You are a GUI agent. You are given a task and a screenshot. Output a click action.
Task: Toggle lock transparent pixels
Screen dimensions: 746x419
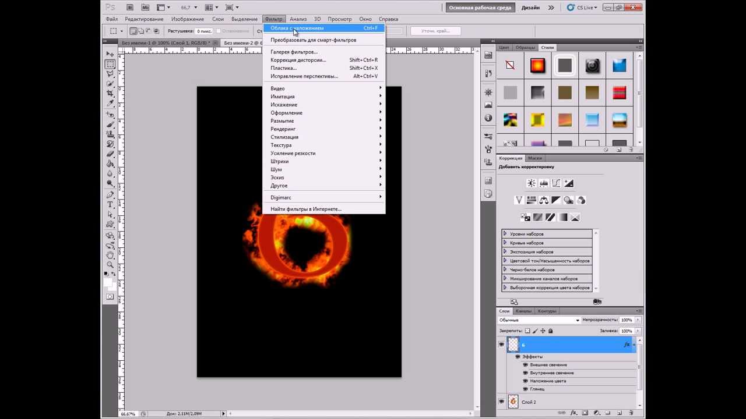(x=528, y=331)
